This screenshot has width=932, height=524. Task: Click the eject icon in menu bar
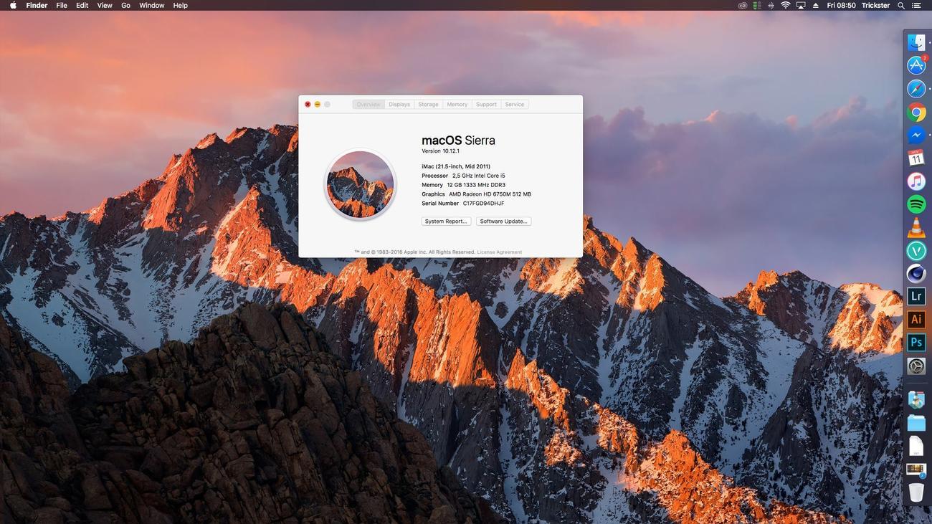815,5
